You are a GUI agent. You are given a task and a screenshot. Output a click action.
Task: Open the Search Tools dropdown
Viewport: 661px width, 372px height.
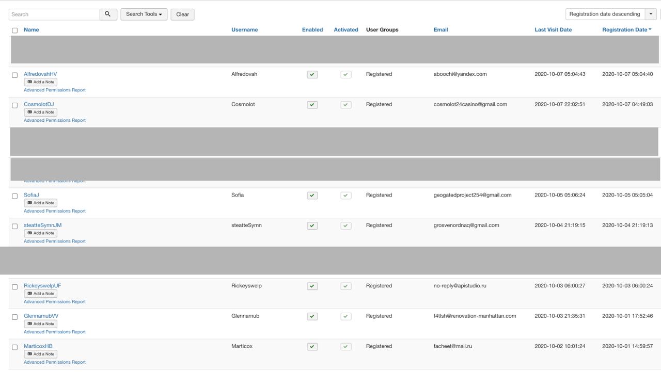(x=144, y=14)
